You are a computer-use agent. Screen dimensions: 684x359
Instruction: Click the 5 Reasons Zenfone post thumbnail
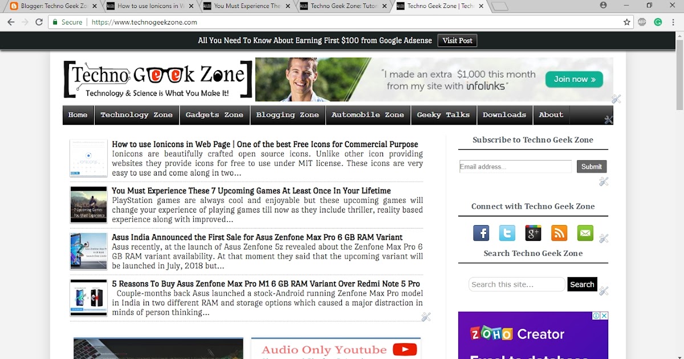pos(88,297)
